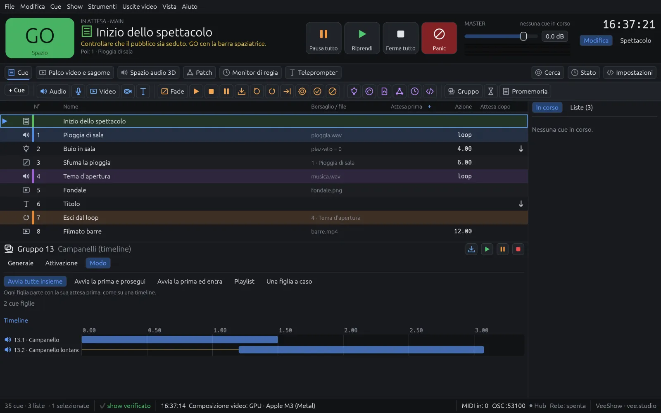661x413 pixels.
Task: Click the load icon in the Gruppo 13 inspector
Action: pos(471,249)
